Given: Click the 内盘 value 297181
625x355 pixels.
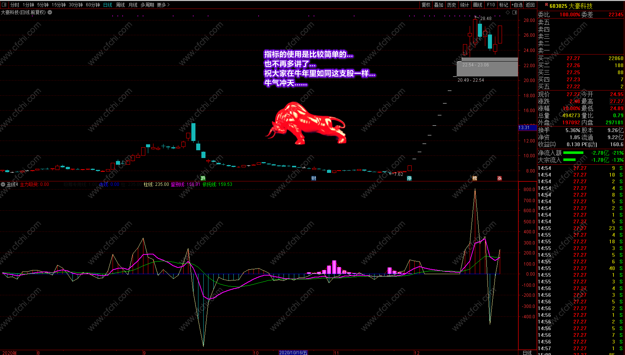Looking at the screenshot, I should [x=615, y=122].
